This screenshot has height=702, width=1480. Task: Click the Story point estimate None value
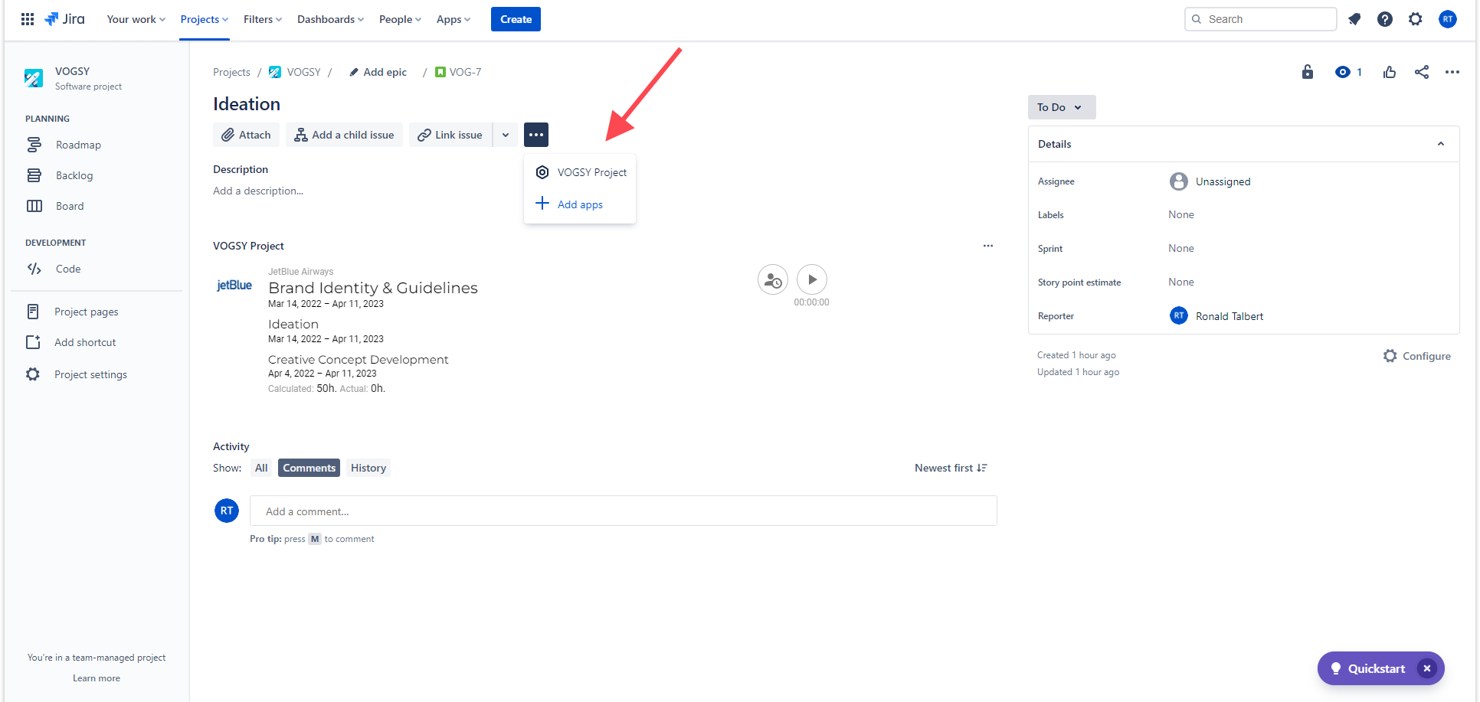pyautogui.click(x=1180, y=282)
